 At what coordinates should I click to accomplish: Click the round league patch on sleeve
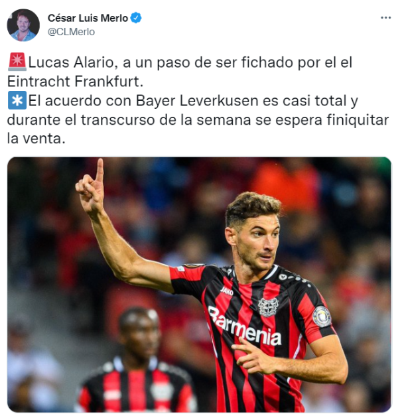coord(322,317)
